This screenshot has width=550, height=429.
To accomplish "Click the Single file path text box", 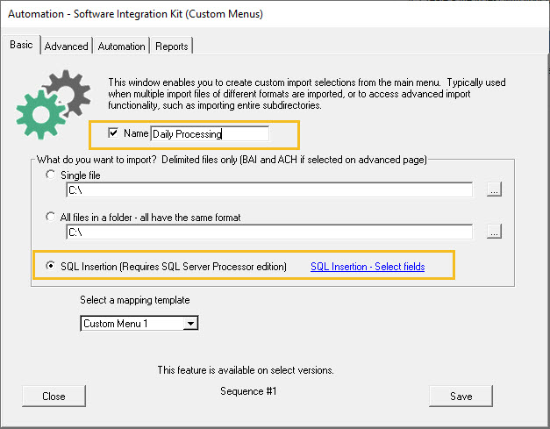I will 269,189.
